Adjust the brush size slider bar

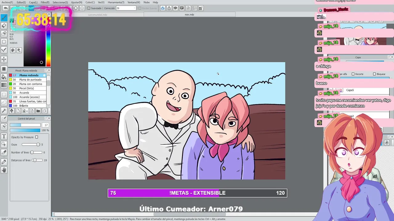pos(25,125)
